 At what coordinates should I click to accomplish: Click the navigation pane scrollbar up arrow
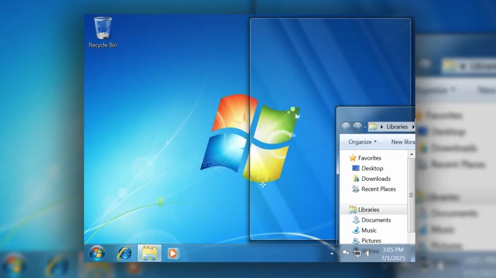tap(411, 154)
